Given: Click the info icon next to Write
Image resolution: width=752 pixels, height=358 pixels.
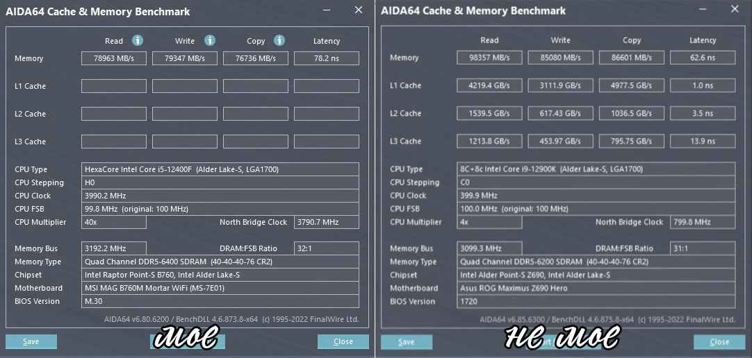Looking at the screenshot, I should pos(210,40).
